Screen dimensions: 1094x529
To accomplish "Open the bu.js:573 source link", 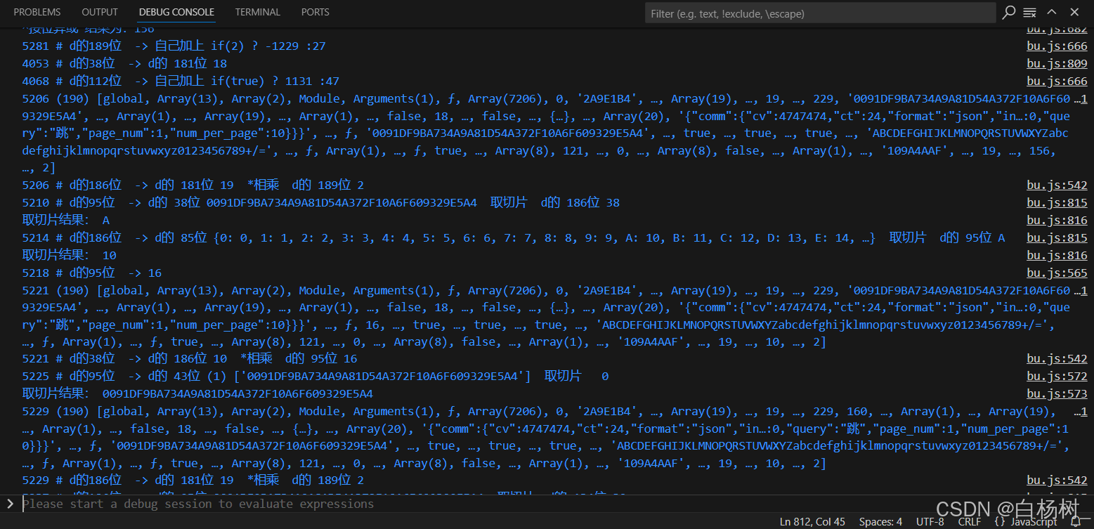I will (x=1057, y=393).
